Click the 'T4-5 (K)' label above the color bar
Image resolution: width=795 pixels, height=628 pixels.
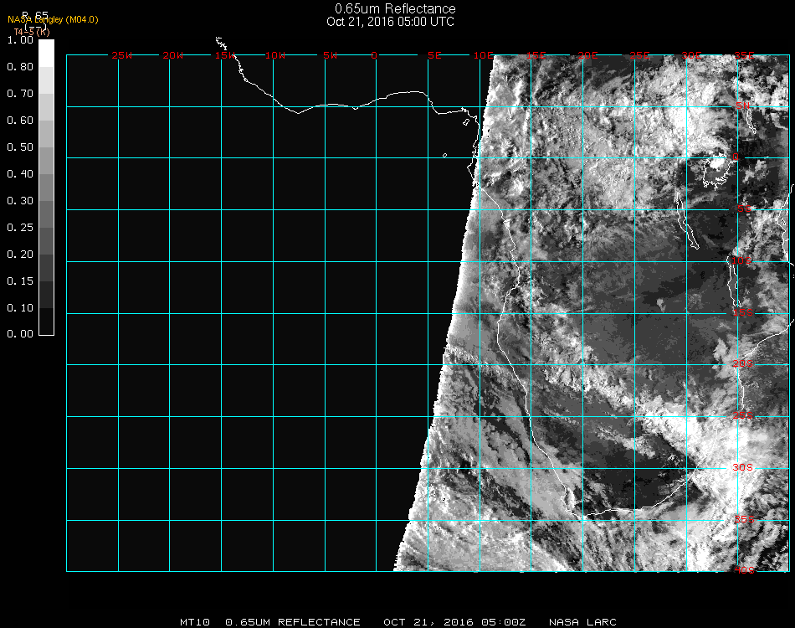(32, 32)
